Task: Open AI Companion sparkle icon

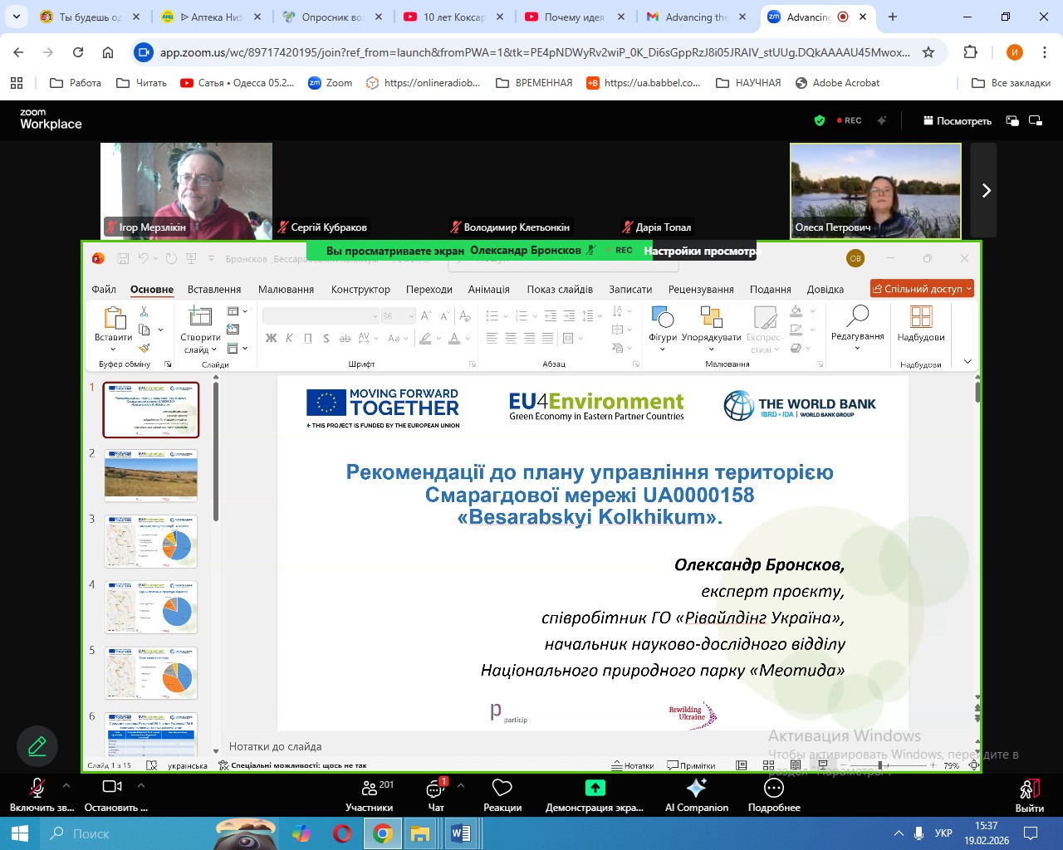Action: (696, 789)
